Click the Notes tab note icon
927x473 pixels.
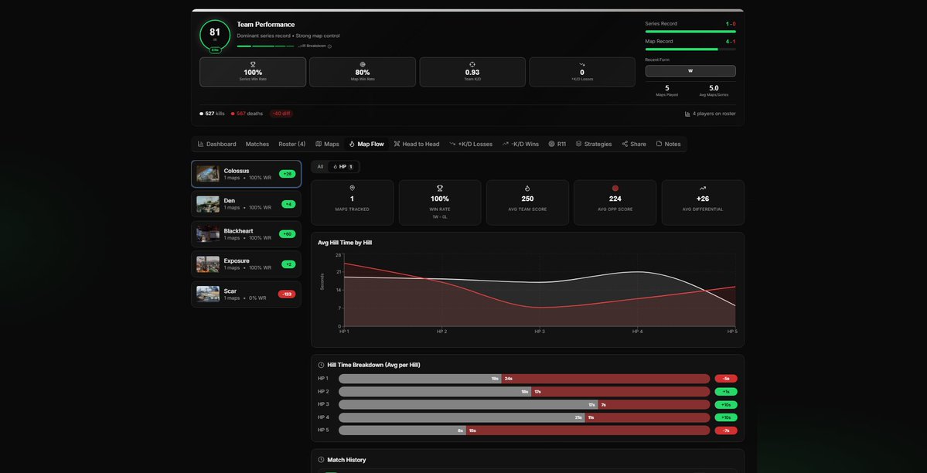(x=659, y=144)
